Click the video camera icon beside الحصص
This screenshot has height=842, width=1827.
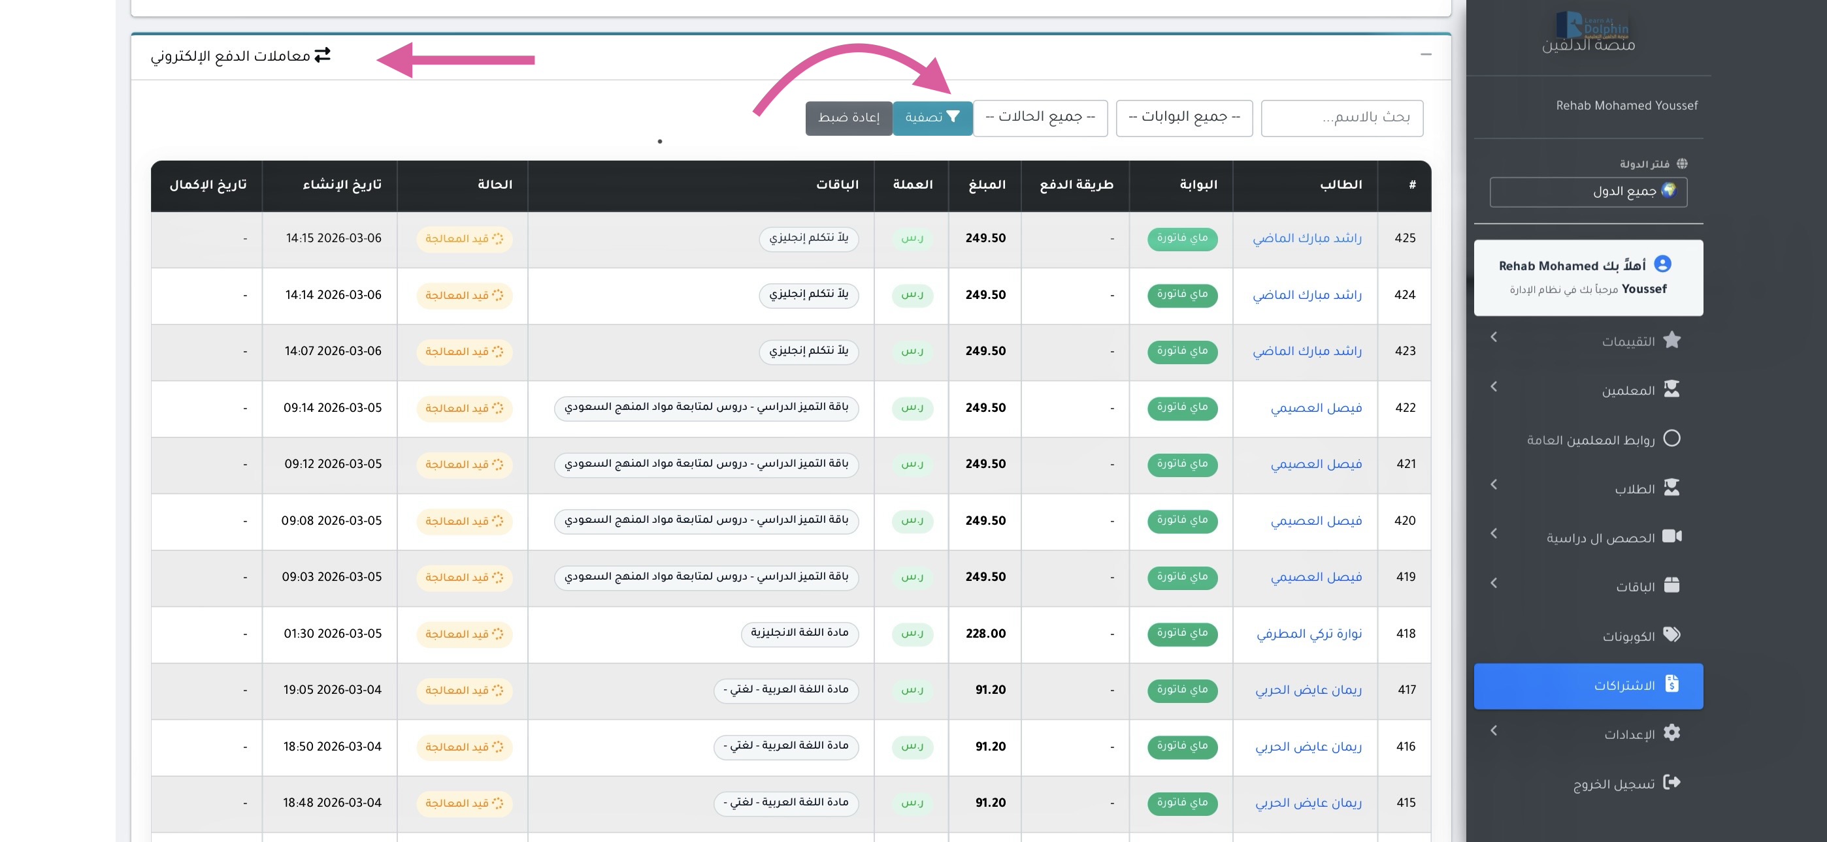pyautogui.click(x=1671, y=537)
